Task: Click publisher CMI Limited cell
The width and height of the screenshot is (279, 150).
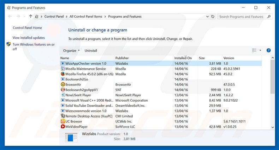Action: (x=124, y=116)
